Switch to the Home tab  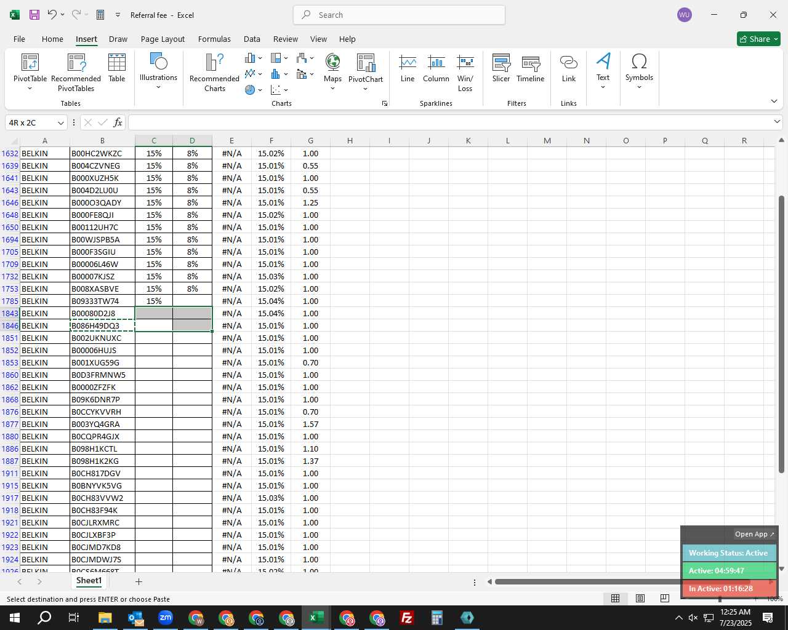(52, 39)
